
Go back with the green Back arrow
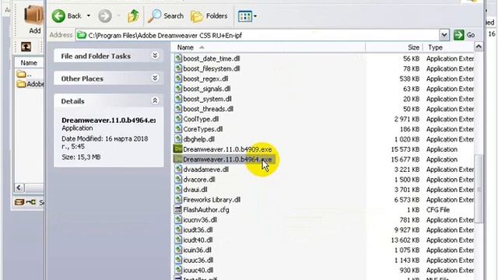pyautogui.click(x=67, y=16)
